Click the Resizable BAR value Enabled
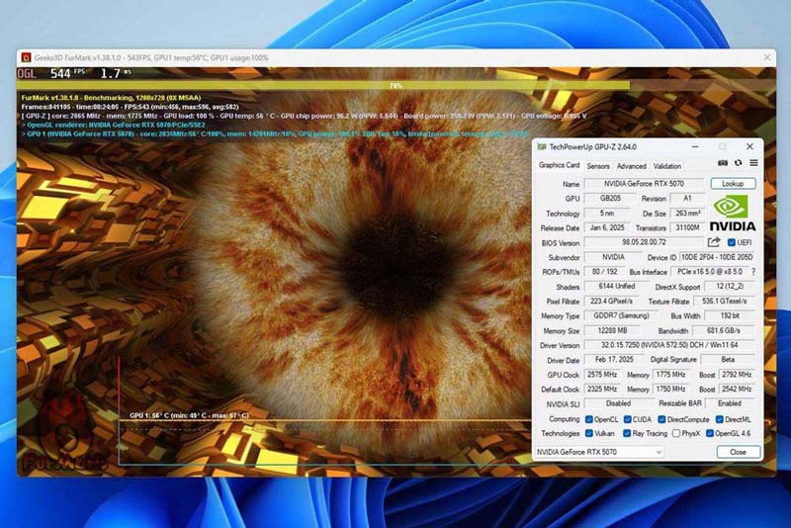Screen dimensions: 791x528 click(730, 404)
